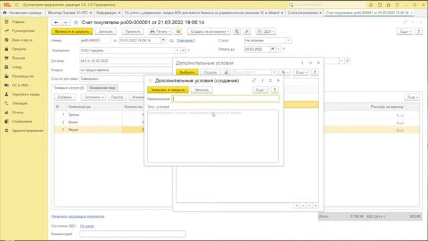The width and height of the screenshot is (428, 241).
Task: Click 'Выбрать' in Дополнительные условия window
Action: [187, 72]
